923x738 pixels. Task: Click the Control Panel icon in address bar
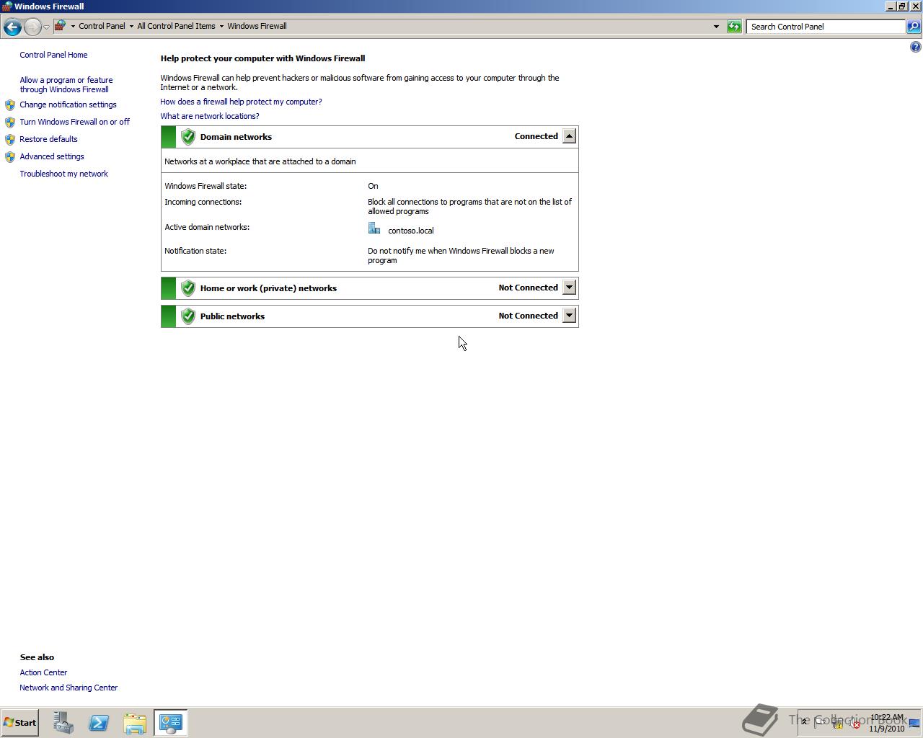pos(61,26)
